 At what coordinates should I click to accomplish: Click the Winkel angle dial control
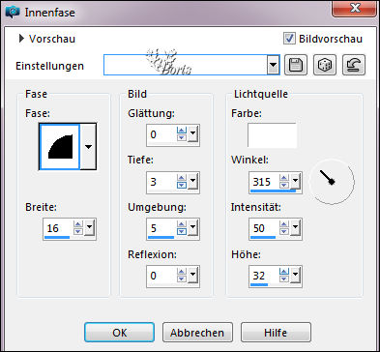[332, 182]
